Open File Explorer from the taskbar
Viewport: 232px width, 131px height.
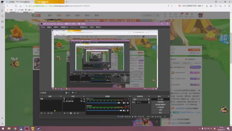9,129
